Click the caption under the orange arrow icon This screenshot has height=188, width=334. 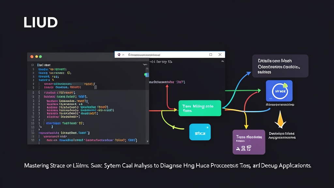pos(282,135)
